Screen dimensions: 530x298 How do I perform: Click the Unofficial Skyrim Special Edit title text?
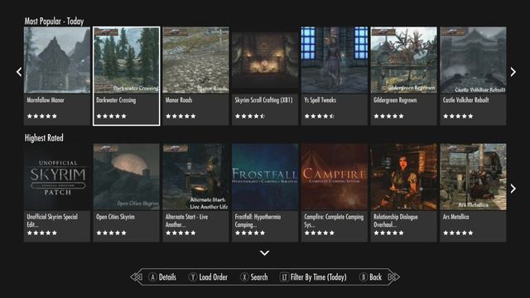click(52, 221)
